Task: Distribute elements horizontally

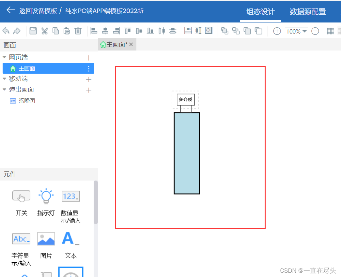Action: tap(162, 31)
